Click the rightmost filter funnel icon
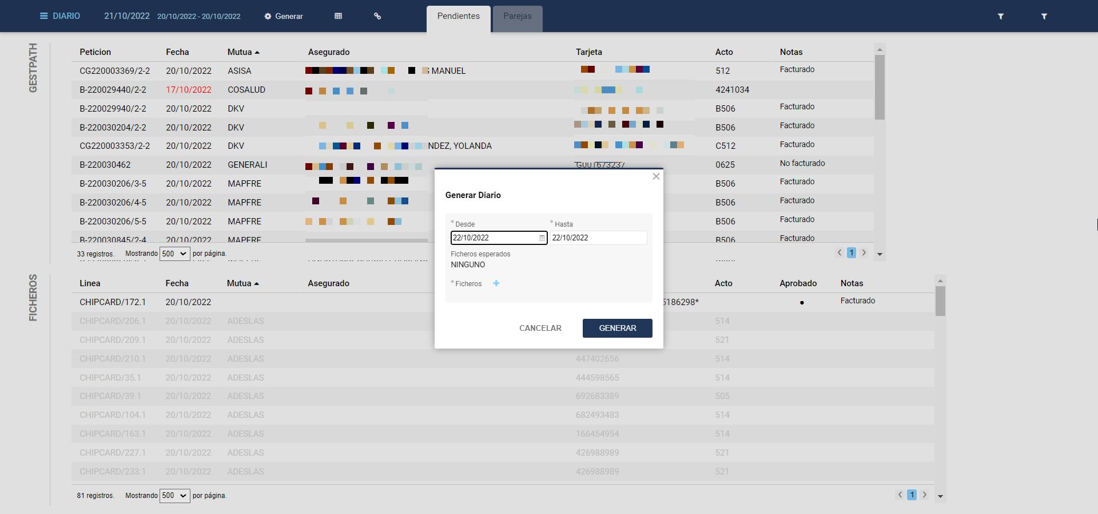This screenshot has width=1098, height=514. coord(1044,17)
